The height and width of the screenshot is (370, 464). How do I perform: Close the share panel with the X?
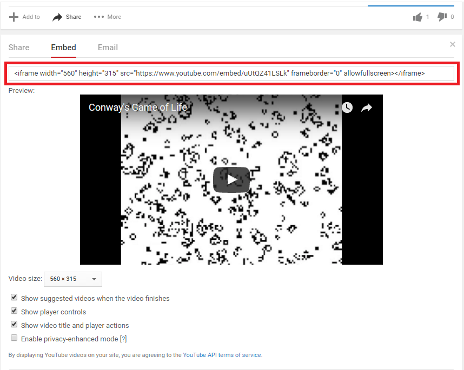coord(453,44)
